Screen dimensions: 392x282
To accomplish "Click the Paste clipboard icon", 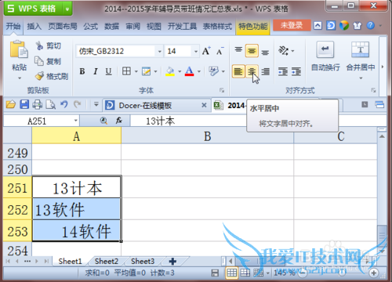I will pyautogui.click(x=19, y=49).
